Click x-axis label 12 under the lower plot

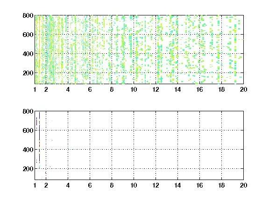point(156,185)
